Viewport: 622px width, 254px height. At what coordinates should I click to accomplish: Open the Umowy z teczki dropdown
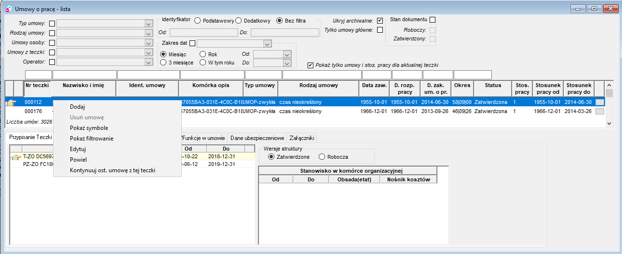point(148,52)
